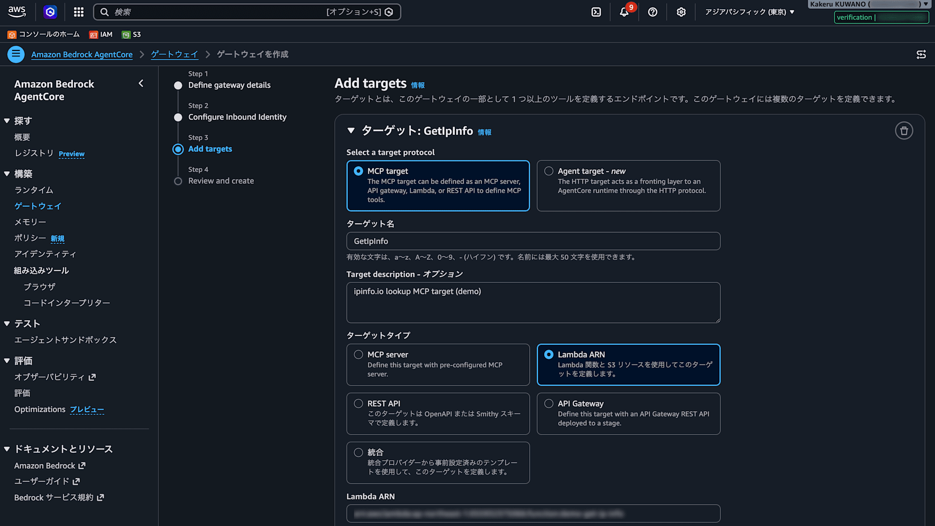Click ゲートウェイ breadcrumb link

[174, 55]
